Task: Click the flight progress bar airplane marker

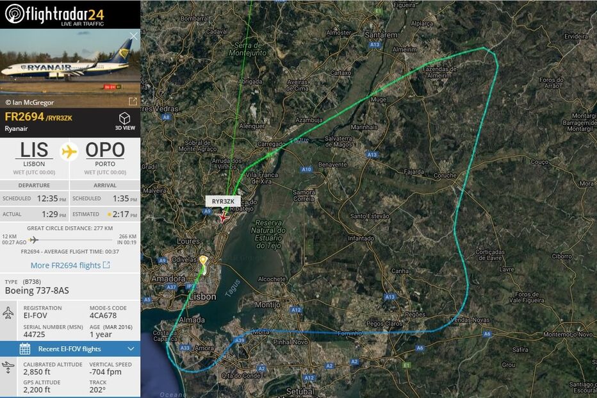Action: (x=33, y=240)
